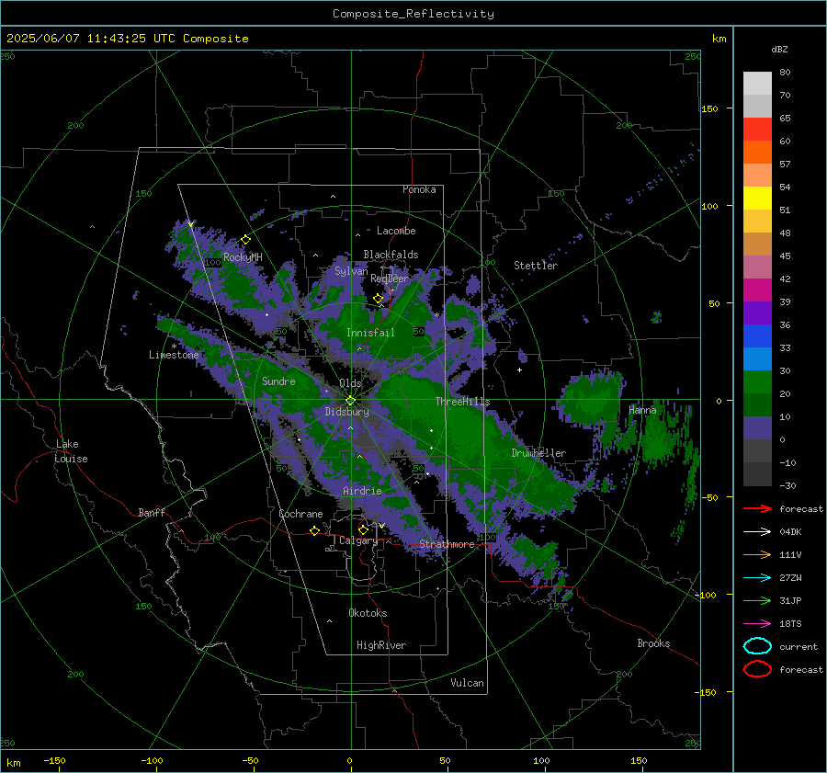Click the yellow diamond marker near RockyMH
Screen dimensions: 827x773
click(x=245, y=240)
